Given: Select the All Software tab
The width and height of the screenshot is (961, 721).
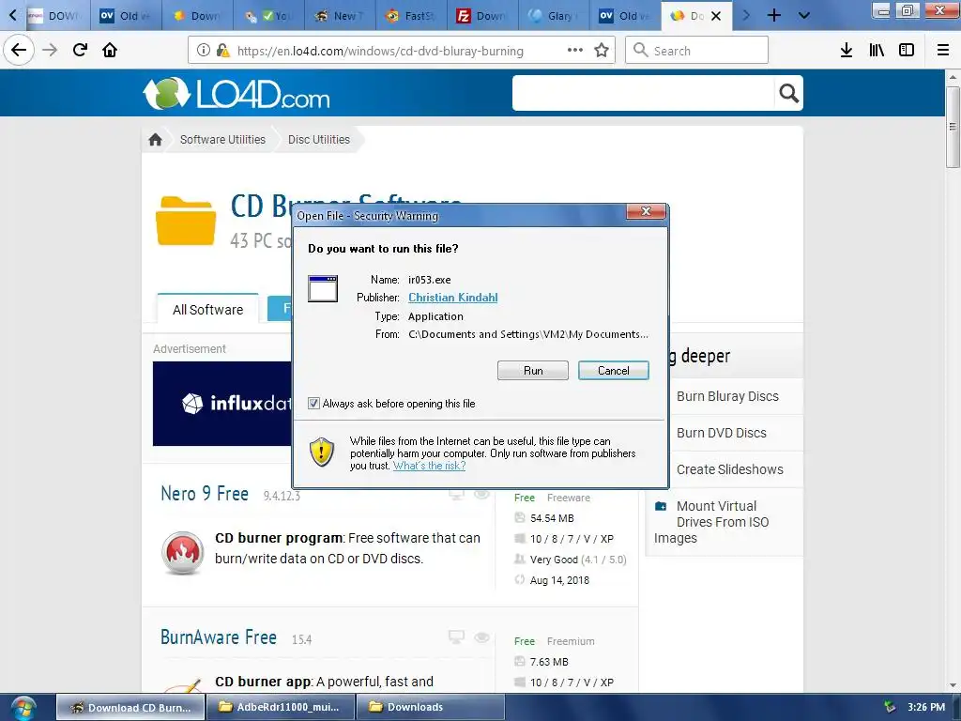Looking at the screenshot, I should click(207, 309).
